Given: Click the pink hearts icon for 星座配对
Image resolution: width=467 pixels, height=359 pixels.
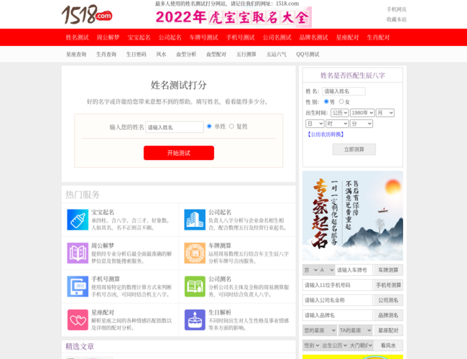Looking at the screenshot, I should coord(78,320).
